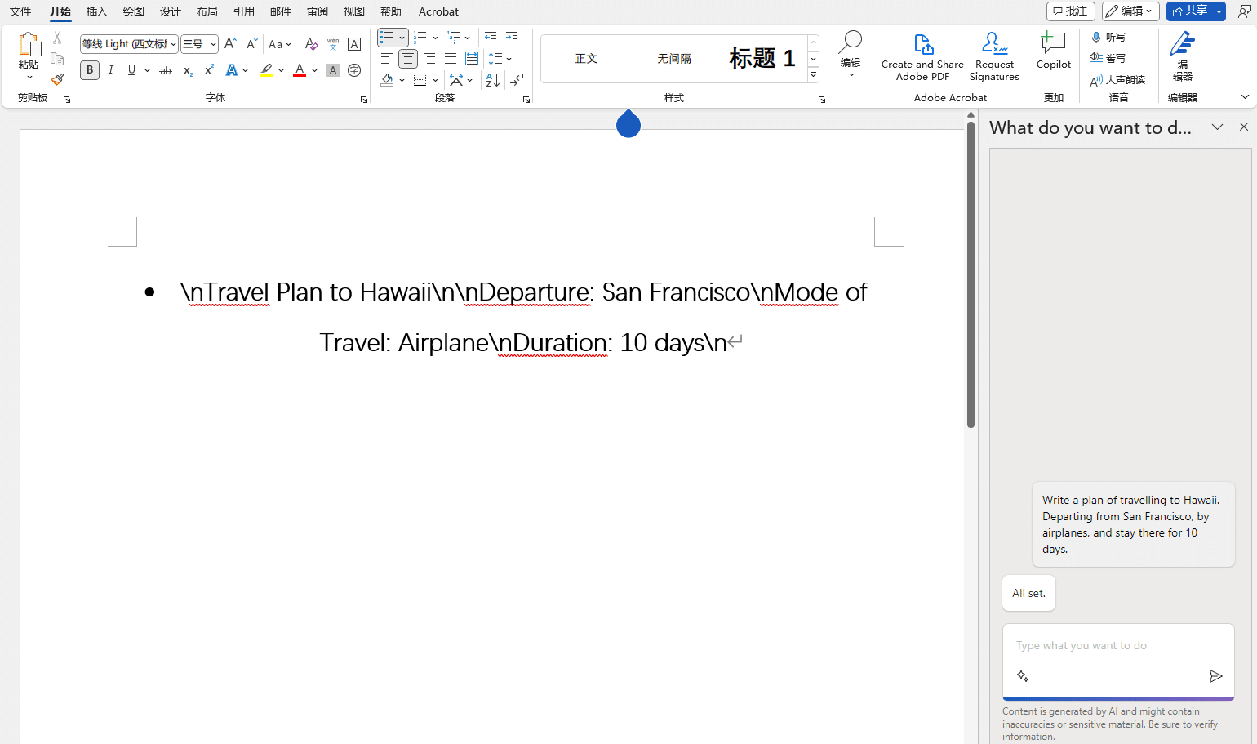The image size is (1257, 744).
Task: Toggle Italic formatting
Action: click(111, 70)
